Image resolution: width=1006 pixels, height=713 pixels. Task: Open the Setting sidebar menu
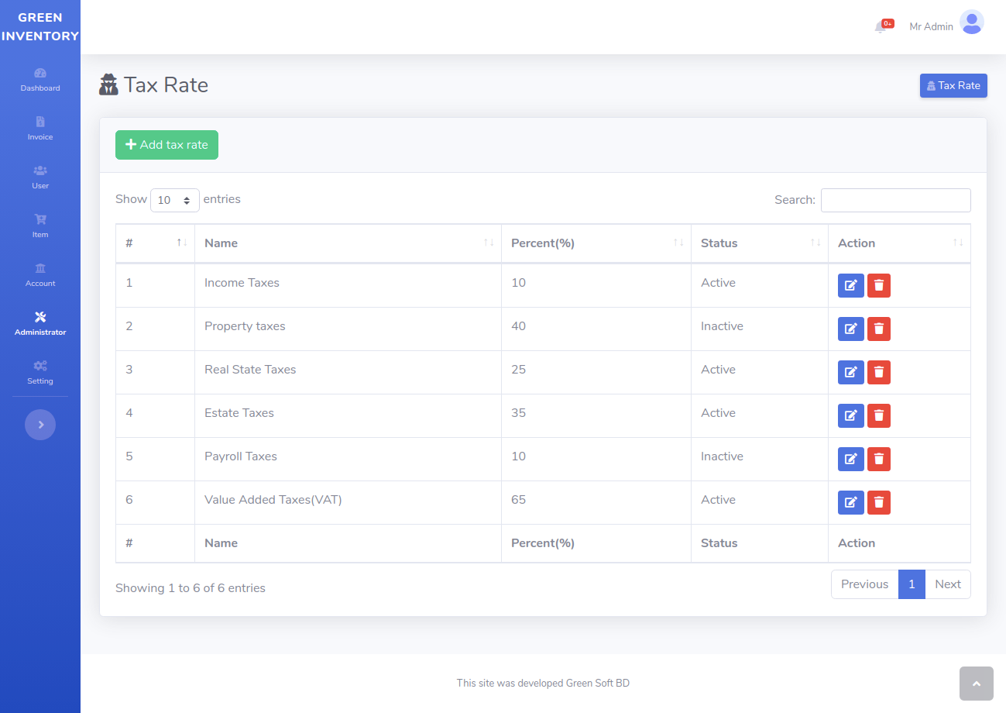pos(40,372)
